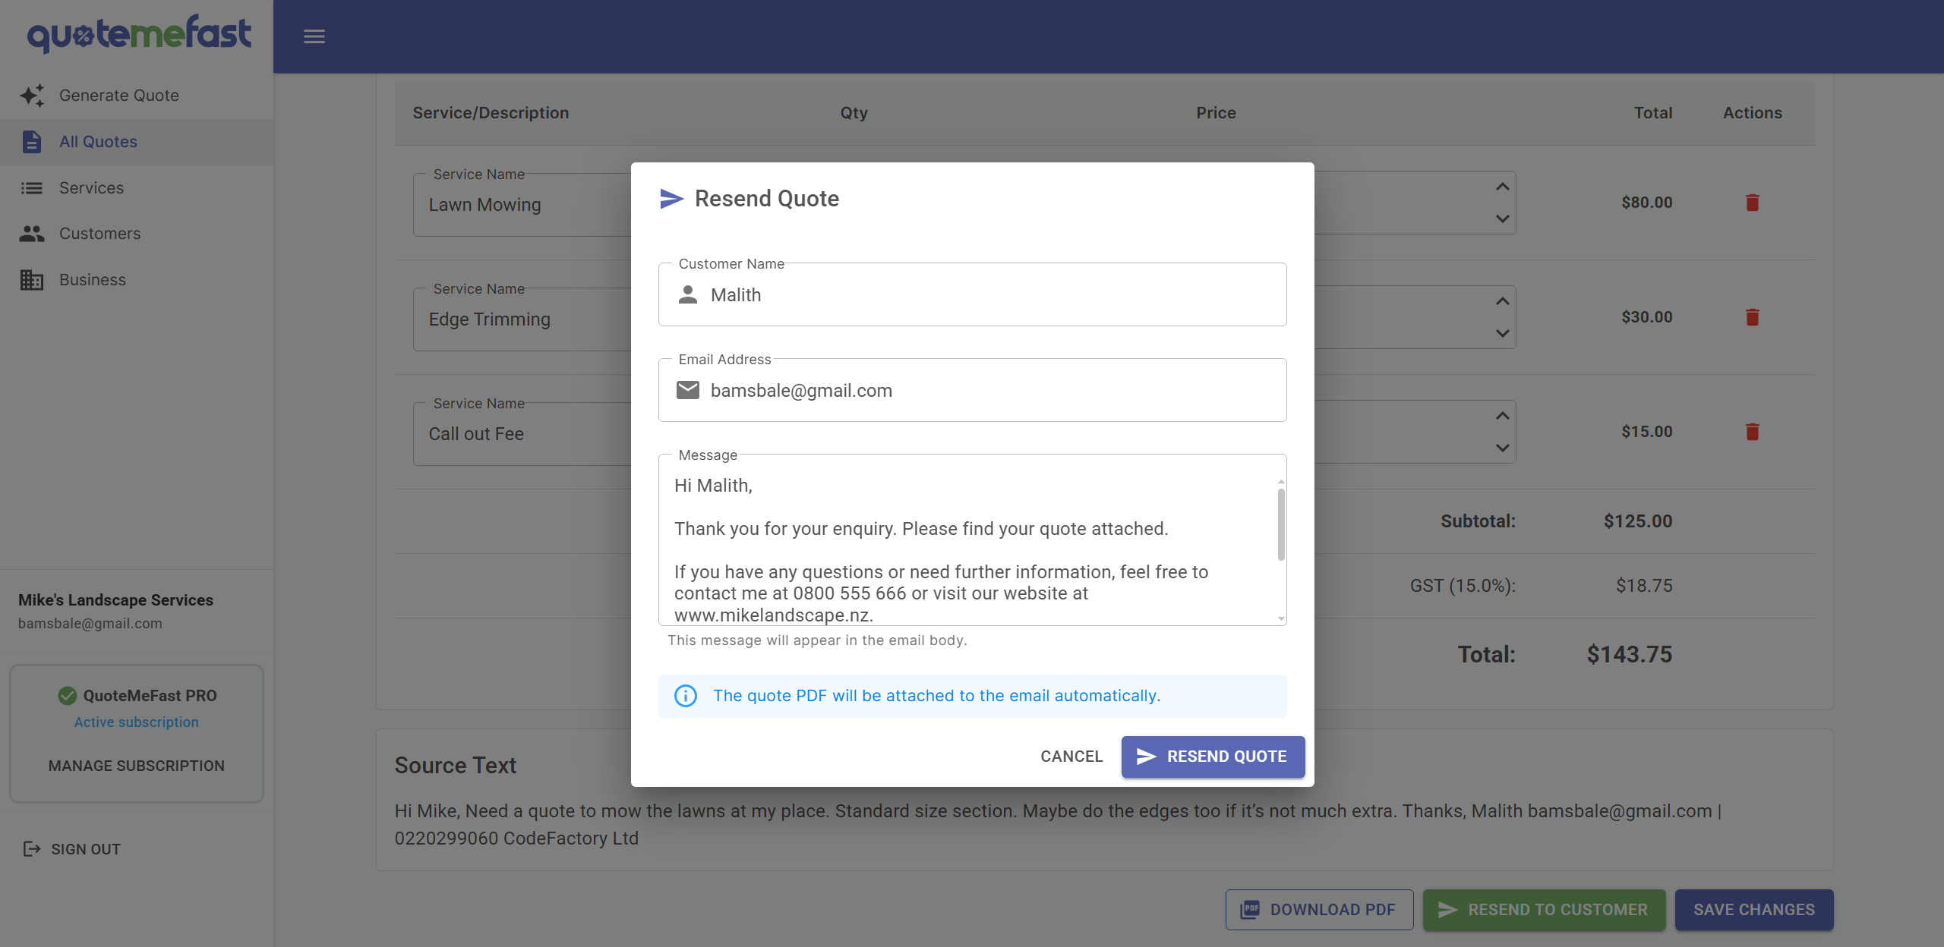Click Resend to Customer button

click(1544, 910)
